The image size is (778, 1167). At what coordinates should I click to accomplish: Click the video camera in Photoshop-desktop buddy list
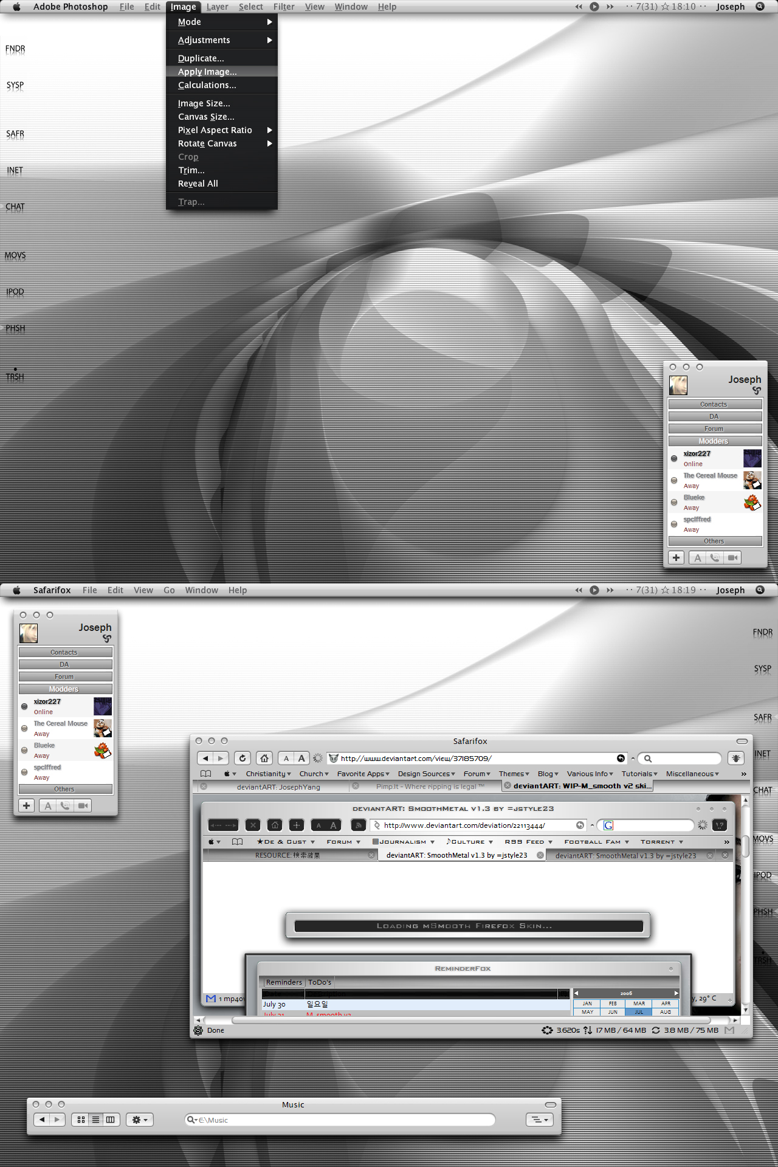click(733, 557)
